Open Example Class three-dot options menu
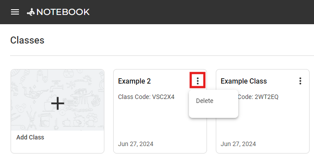 tap(300, 81)
